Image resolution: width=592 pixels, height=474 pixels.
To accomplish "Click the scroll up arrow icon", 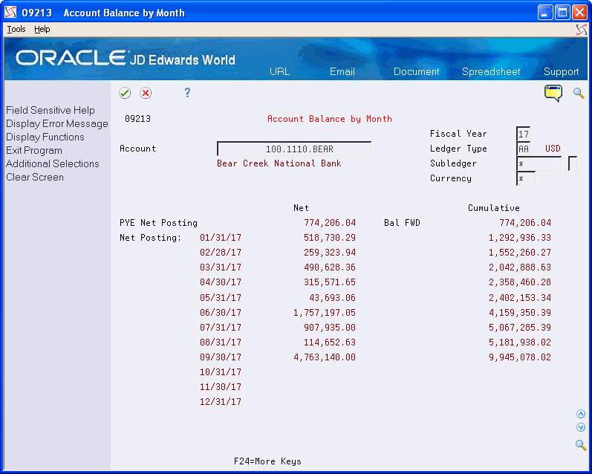I will 581,414.
